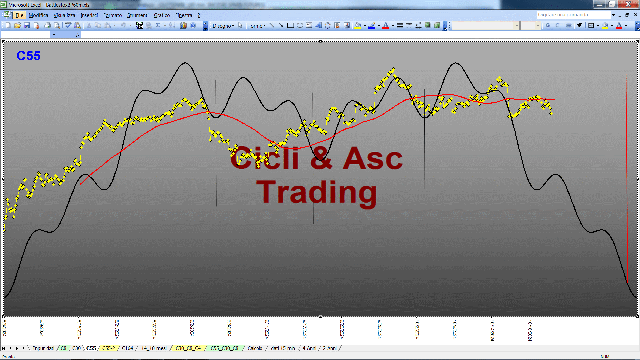
Task: Select the Arrow drawing tool
Action: tap(281, 25)
